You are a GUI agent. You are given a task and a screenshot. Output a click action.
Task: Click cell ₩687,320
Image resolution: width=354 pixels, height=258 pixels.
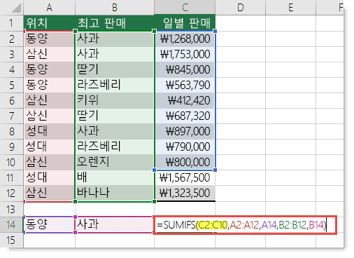pos(185,116)
